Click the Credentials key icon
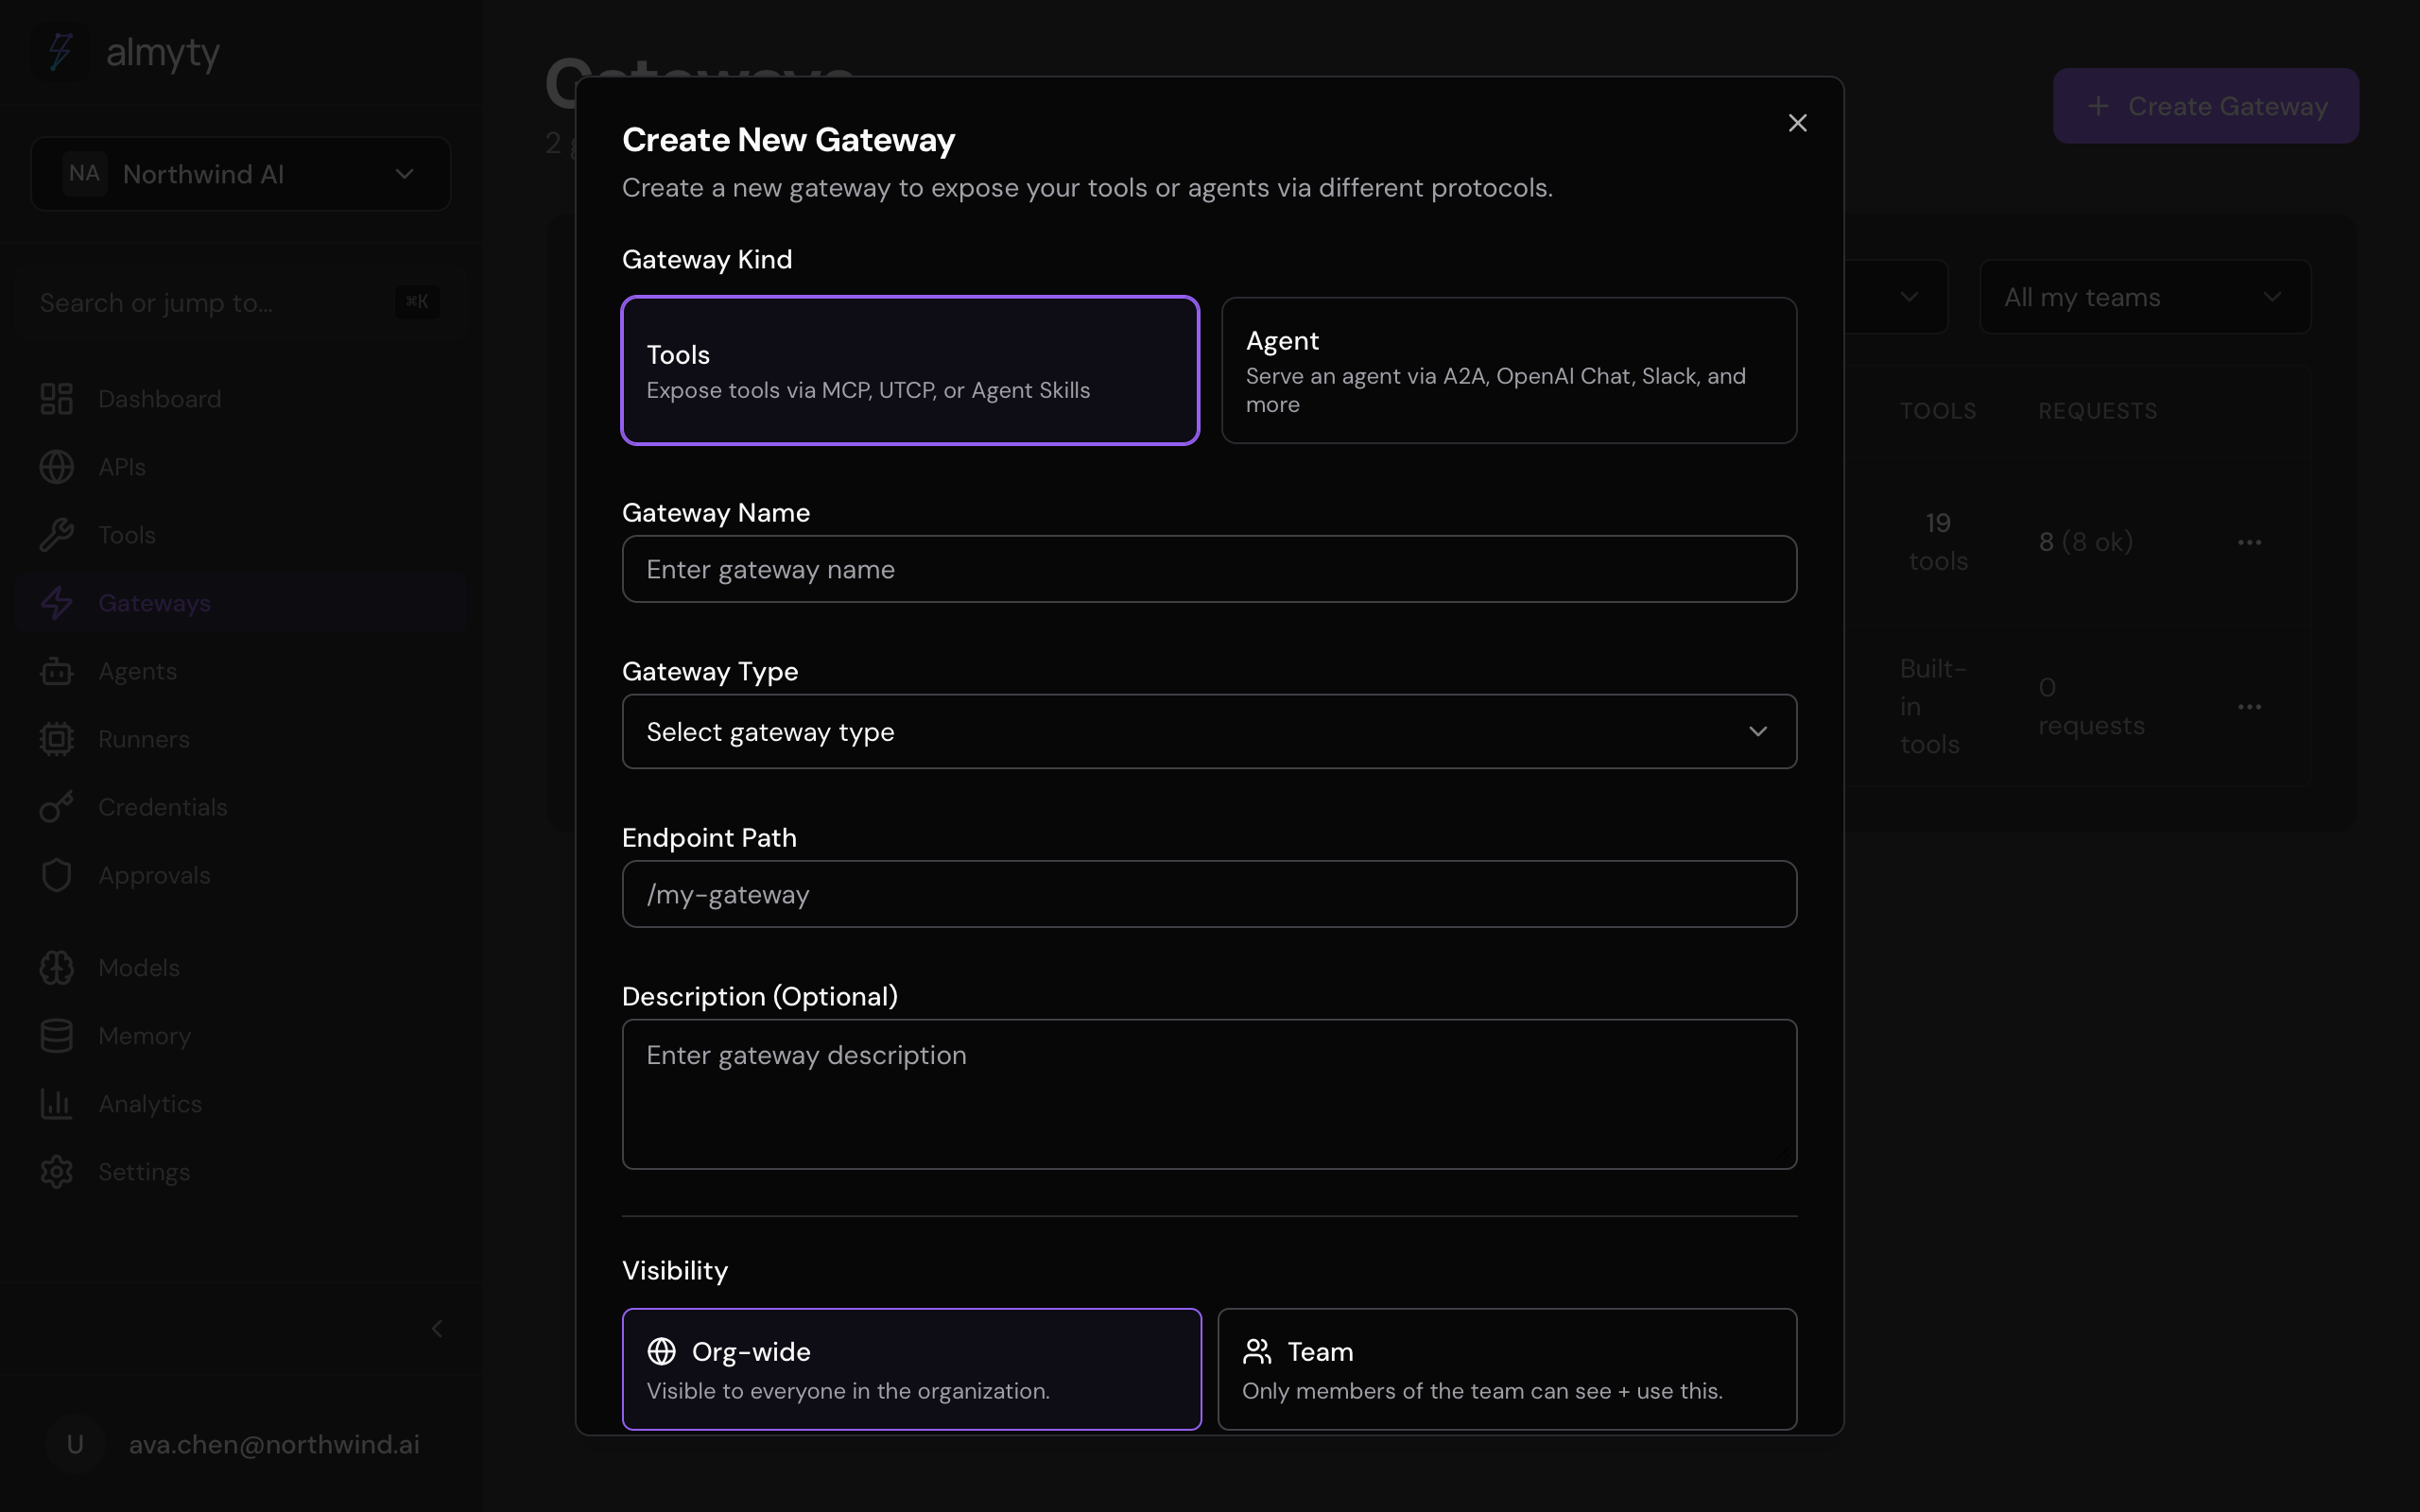Image resolution: width=2420 pixels, height=1512 pixels. [x=56, y=807]
